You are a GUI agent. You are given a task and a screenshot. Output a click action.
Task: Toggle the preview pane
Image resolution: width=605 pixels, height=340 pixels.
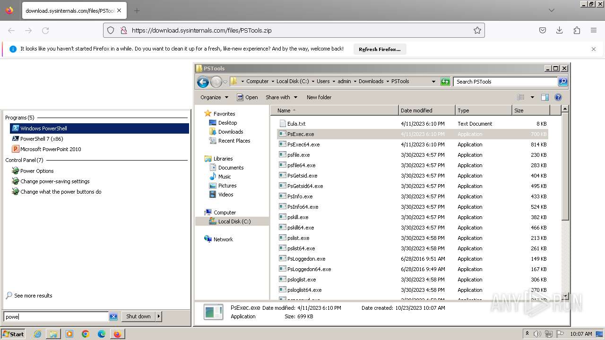tap(545, 97)
